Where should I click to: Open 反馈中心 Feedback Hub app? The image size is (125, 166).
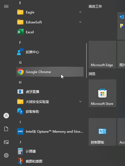click(x=50, y=52)
